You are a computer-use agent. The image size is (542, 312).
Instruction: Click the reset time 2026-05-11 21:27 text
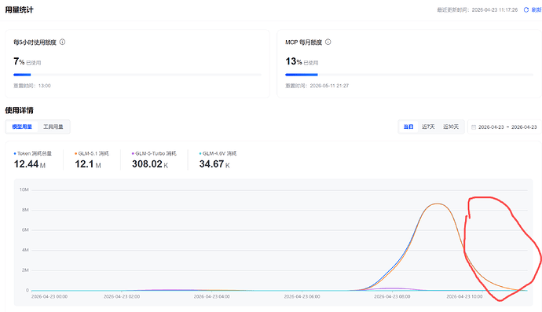pos(317,86)
